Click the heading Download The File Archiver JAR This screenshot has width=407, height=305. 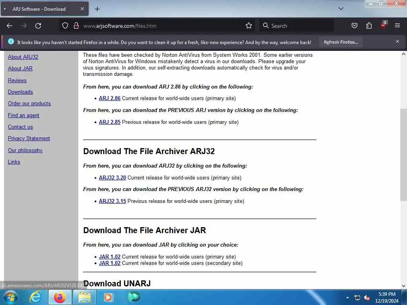click(145, 230)
